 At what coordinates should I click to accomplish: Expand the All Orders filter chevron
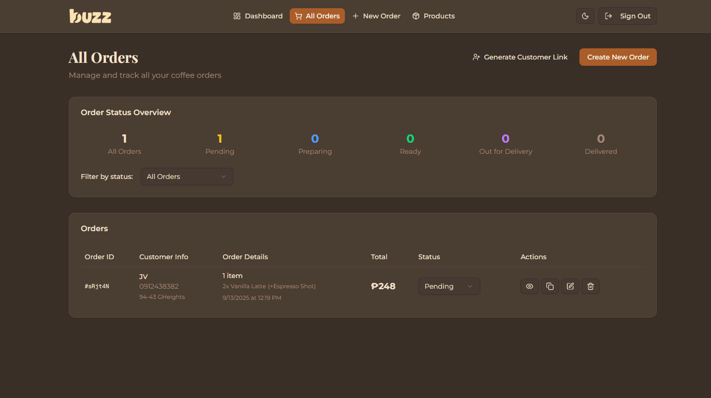[223, 177]
